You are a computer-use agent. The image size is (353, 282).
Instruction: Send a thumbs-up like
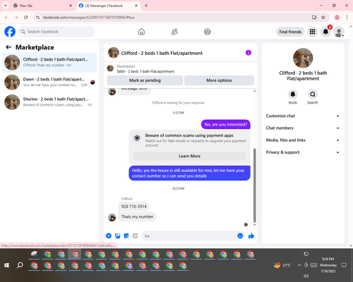point(251,235)
